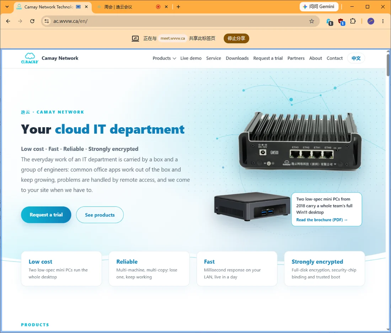This screenshot has height=333, width=391.
Task: Open the tab search chevron
Action: pos(7,7)
